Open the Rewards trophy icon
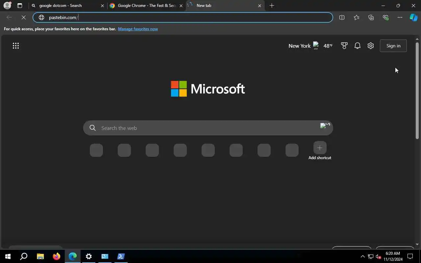This screenshot has width=421, height=263. tap(344, 46)
